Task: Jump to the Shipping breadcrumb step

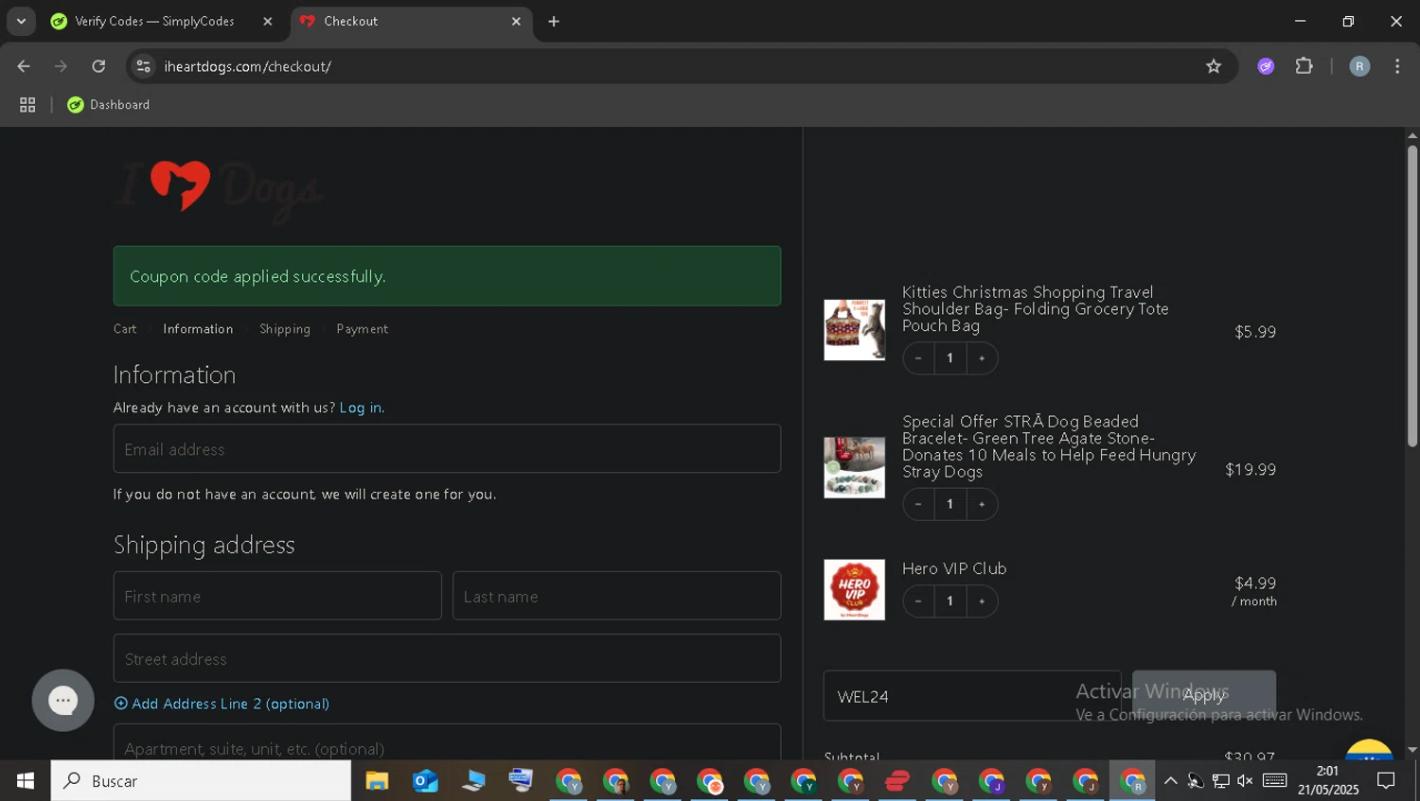Action: (285, 329)
